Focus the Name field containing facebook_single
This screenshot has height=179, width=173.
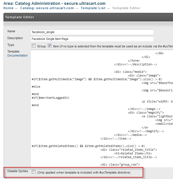coord(92,32)
